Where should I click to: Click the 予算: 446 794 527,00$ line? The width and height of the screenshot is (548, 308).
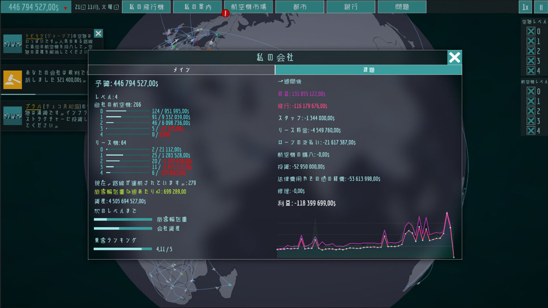pos(127,84)
